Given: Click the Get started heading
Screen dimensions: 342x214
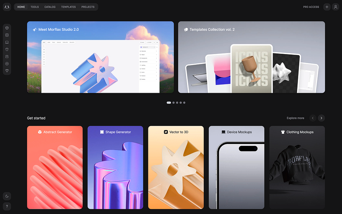Looking at the screenshot, I should point(36,118).
